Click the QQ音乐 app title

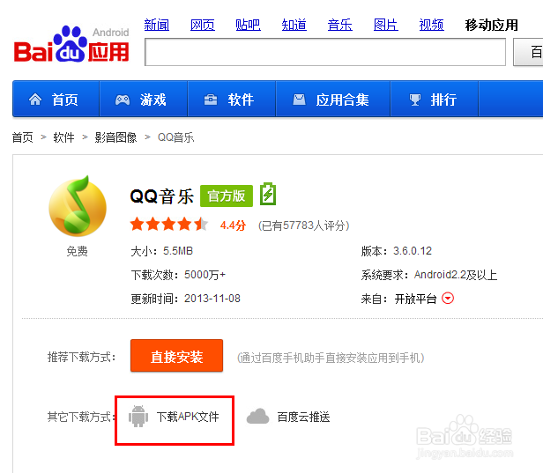click(161, 196)
